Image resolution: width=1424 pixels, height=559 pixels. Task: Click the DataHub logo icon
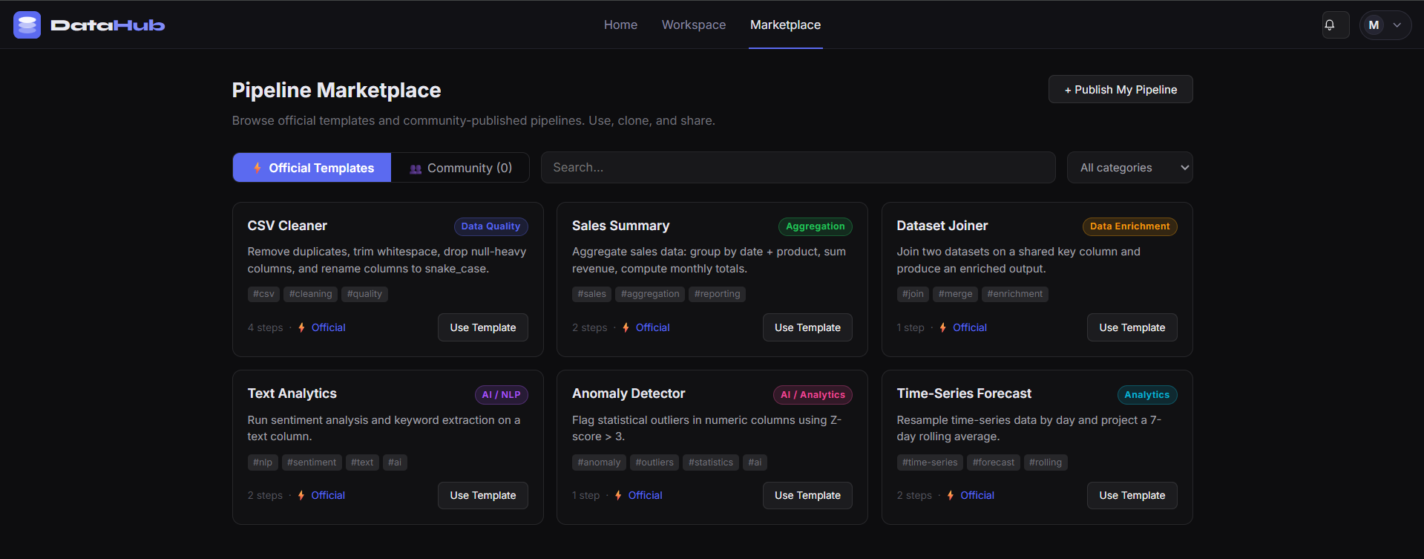27,24
